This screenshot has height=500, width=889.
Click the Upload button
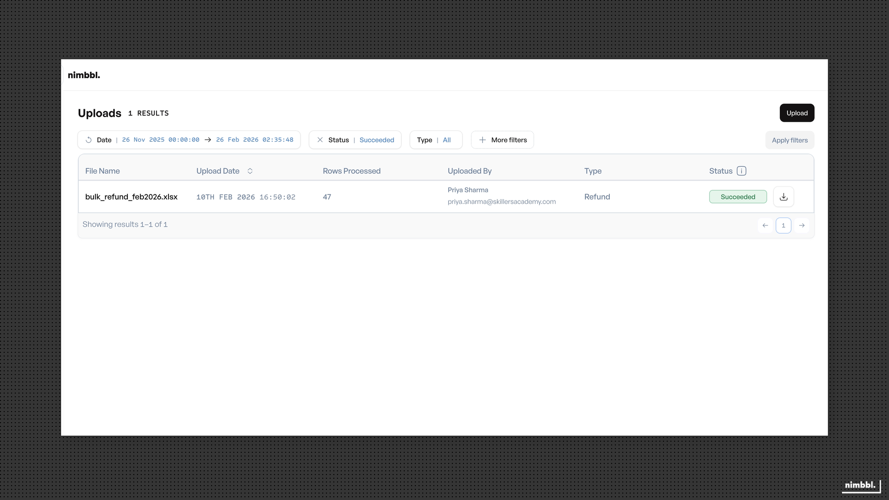click(797, 112)
